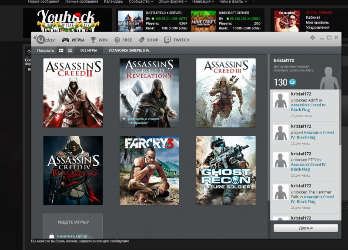This screenshot has width=348, height=250.
Task: Click avatar beside The Hammer Falls entry
Action: coord(281,192)
